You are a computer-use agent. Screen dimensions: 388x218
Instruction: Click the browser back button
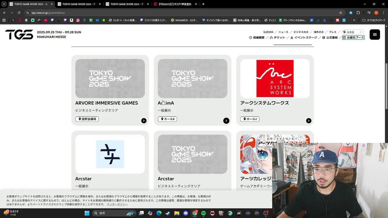click(4, 13)
